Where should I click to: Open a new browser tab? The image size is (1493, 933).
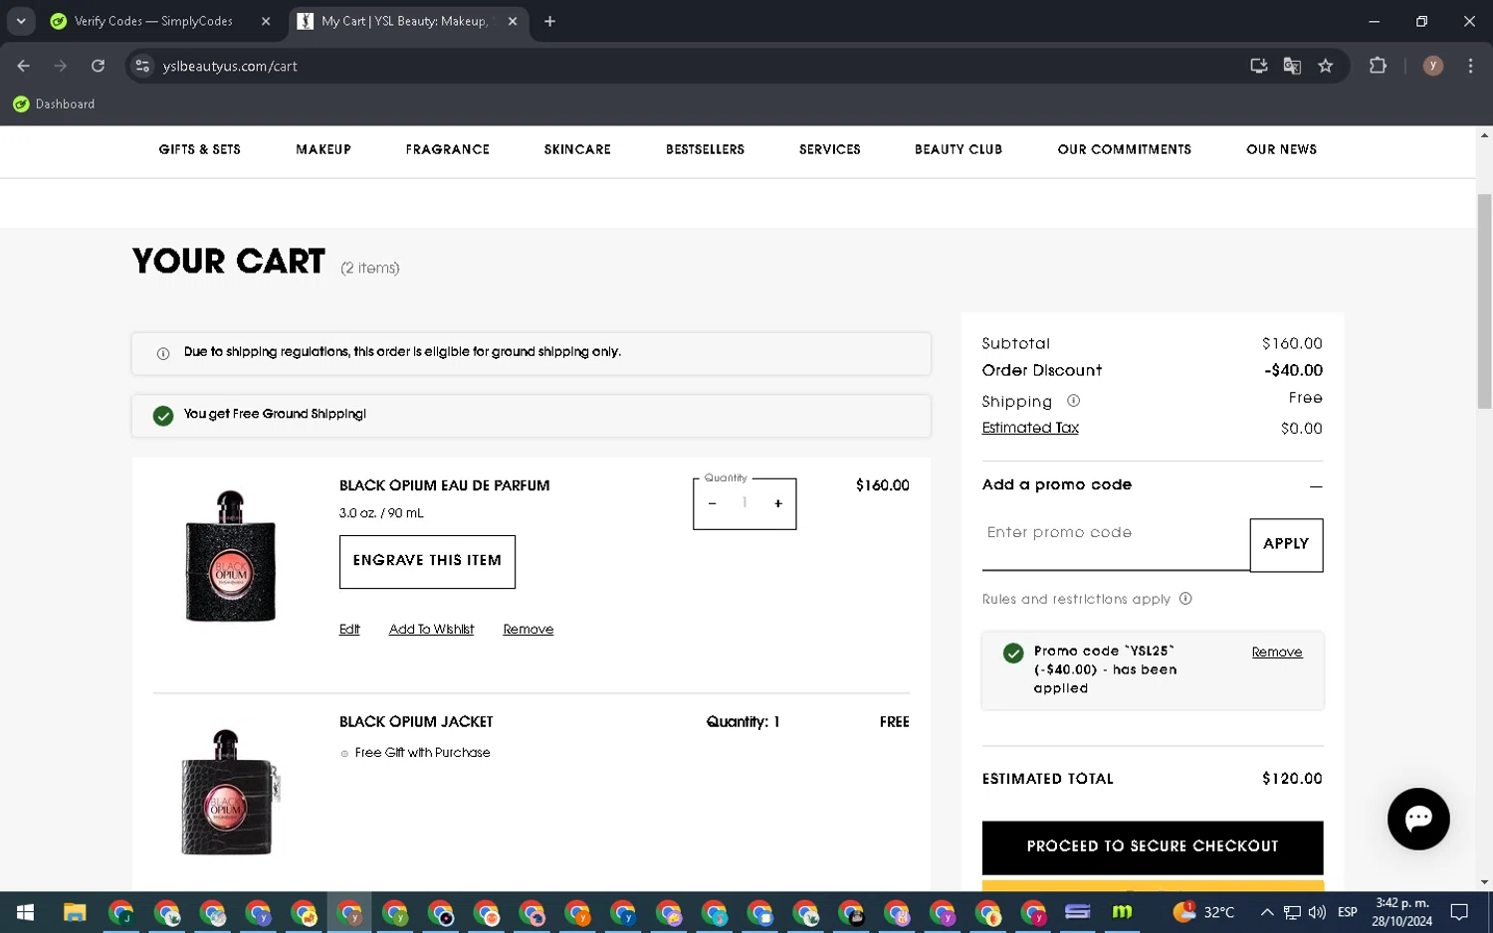[549, 21]
